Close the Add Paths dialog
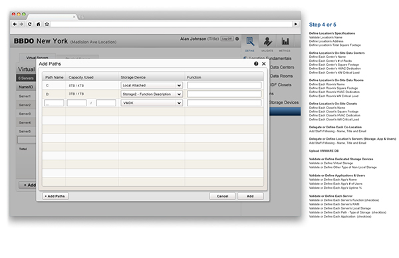399x258 pixels. [x=264, y=64]
